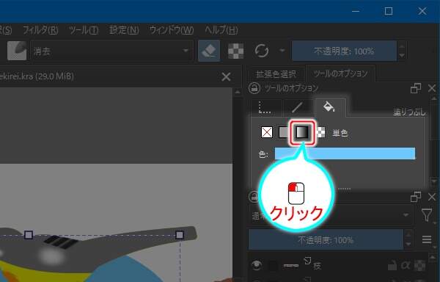The image size is (440, 282).
Task: Select the gradient fill button
Action: click(x=302, y=132)
